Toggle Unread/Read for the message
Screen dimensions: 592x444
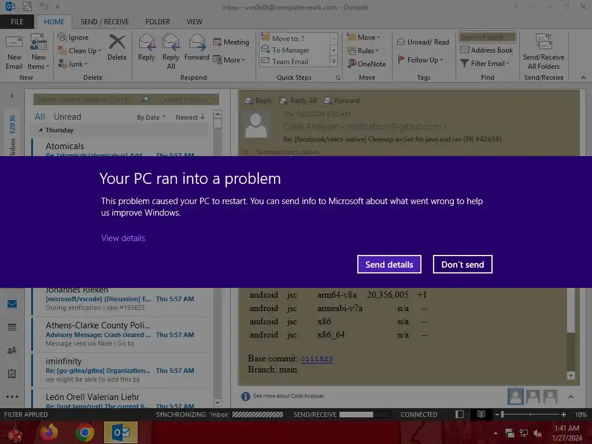pos(423,42)
